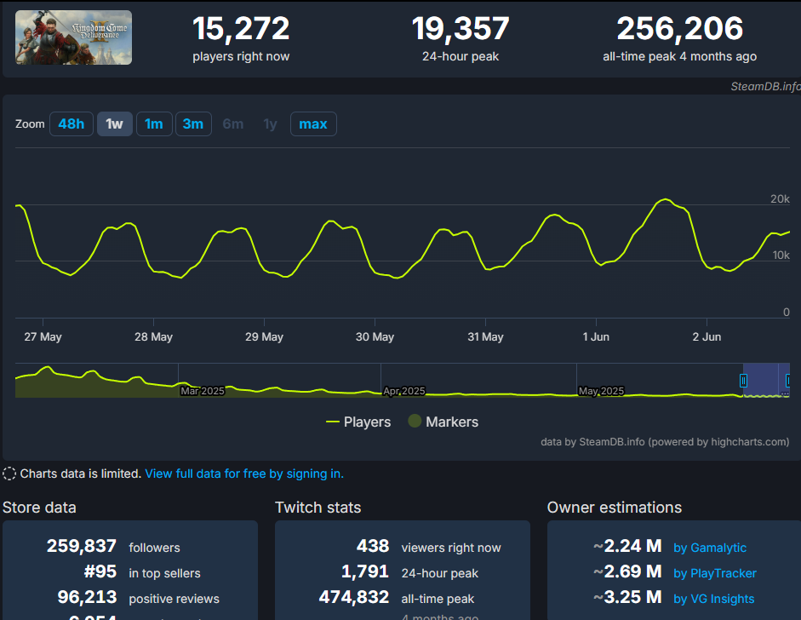Click the Twitch stats heading
This screenshot has height=620, width=801.
pos(318,508)
